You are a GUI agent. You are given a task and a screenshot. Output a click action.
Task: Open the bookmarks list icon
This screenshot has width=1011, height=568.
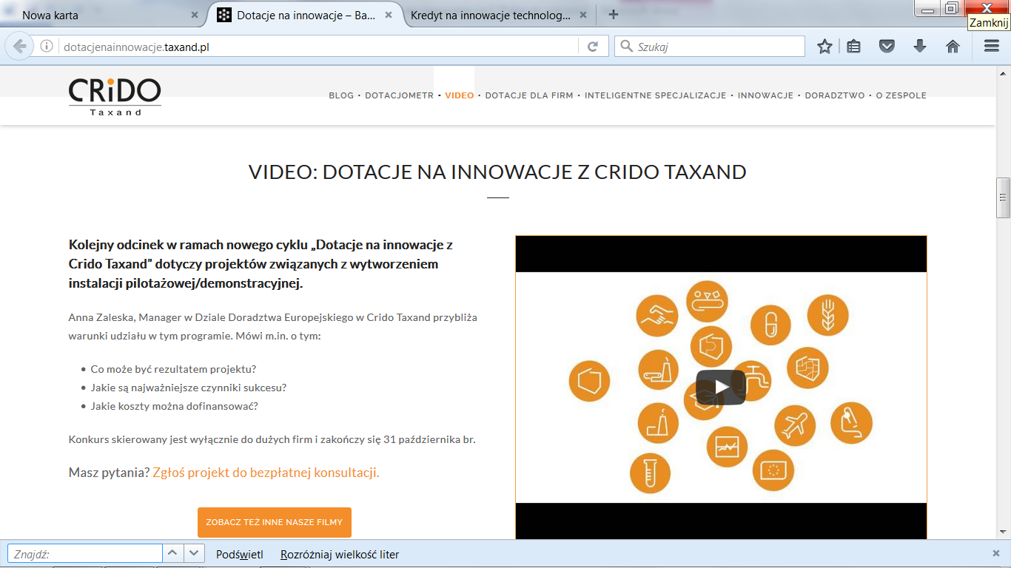(x=854, y=47)
